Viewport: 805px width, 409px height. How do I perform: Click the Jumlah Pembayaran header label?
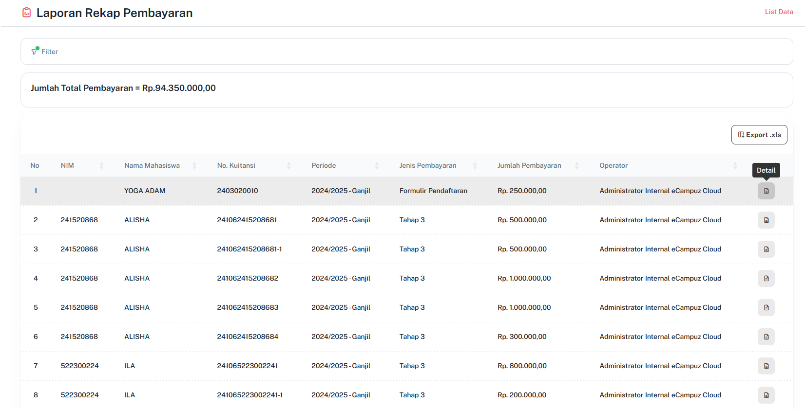529,165
